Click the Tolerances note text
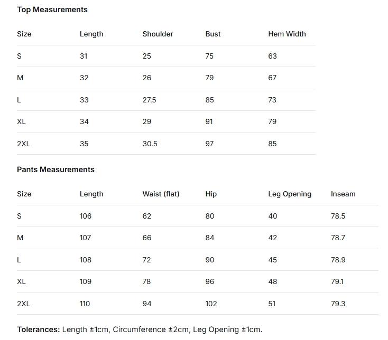 [x=140, y=329]
